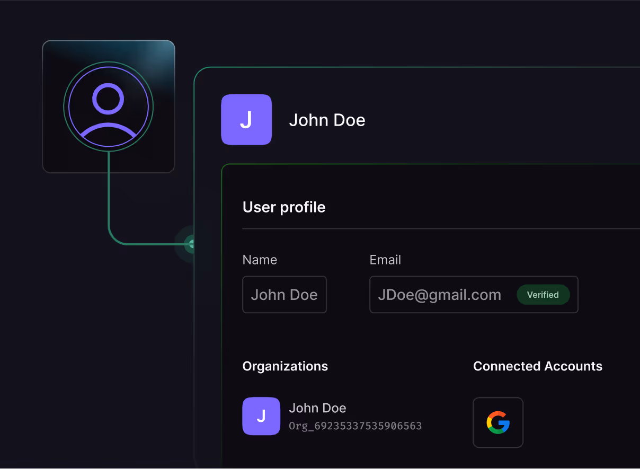The width and height of the screenshot is (640, 469).
Task: Click the User profile heading
Action: 284,207
